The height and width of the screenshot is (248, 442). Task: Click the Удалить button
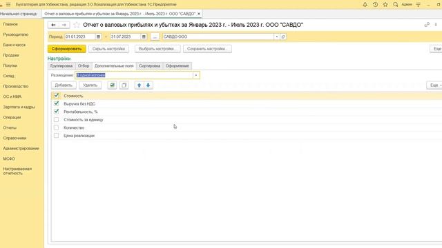pyautogui.click(x=90, y=85)
